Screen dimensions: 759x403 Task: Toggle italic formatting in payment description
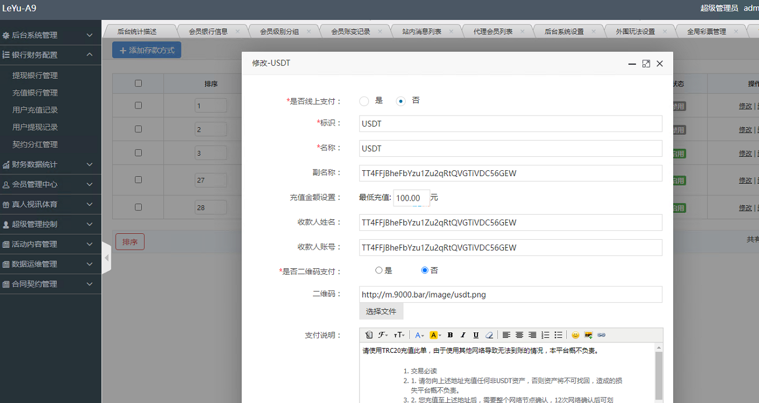point(463,335)
